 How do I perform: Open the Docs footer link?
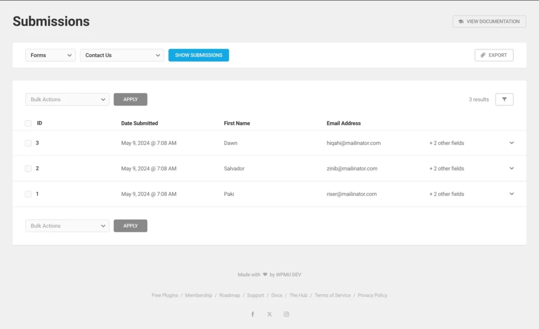pos(277,295)
